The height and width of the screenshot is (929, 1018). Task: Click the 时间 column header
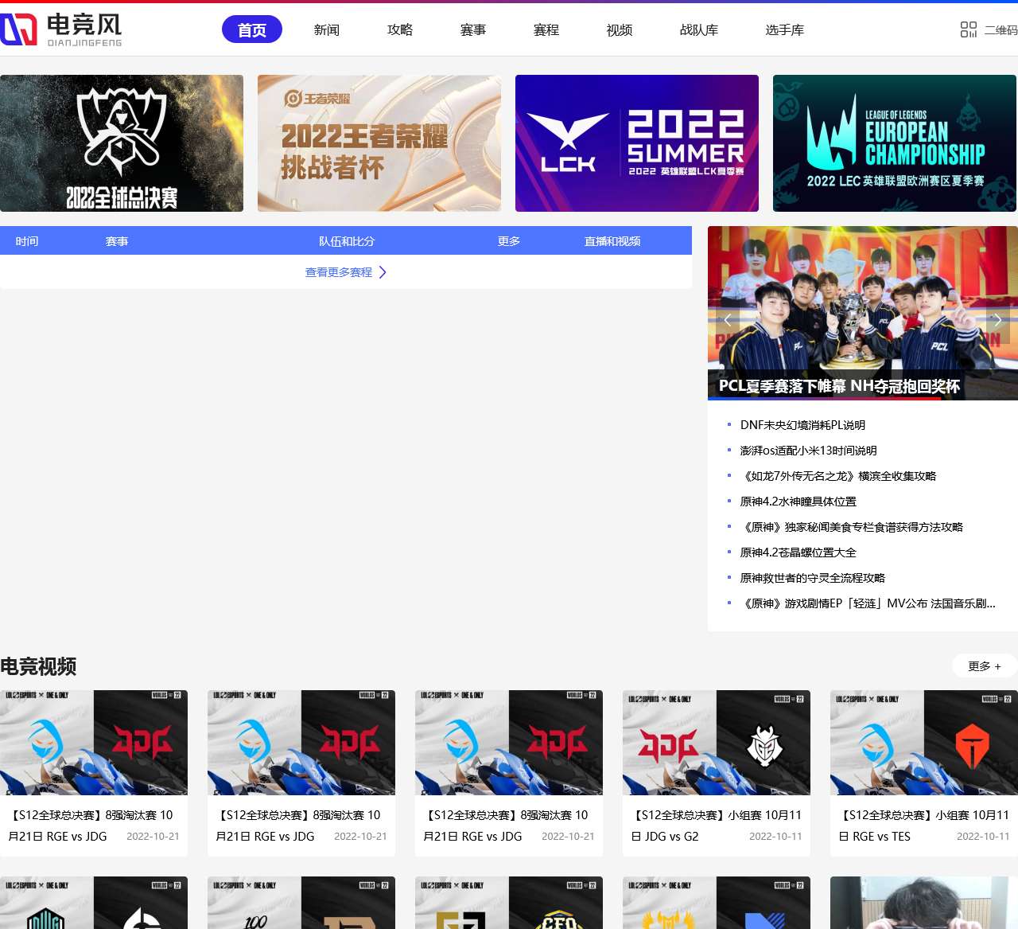click(27, 241)
